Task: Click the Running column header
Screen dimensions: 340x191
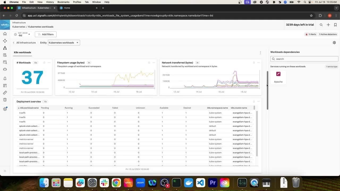Action: (69, 108)
